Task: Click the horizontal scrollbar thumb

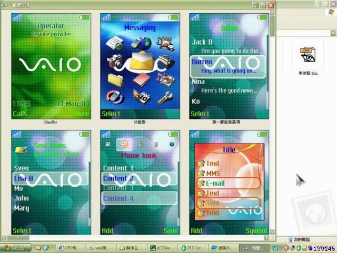Action: (18, 238)
